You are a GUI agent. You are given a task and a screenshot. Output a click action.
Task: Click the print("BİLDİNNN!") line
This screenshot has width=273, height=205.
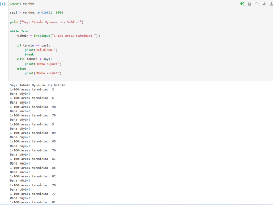click(x=41, y=50)
